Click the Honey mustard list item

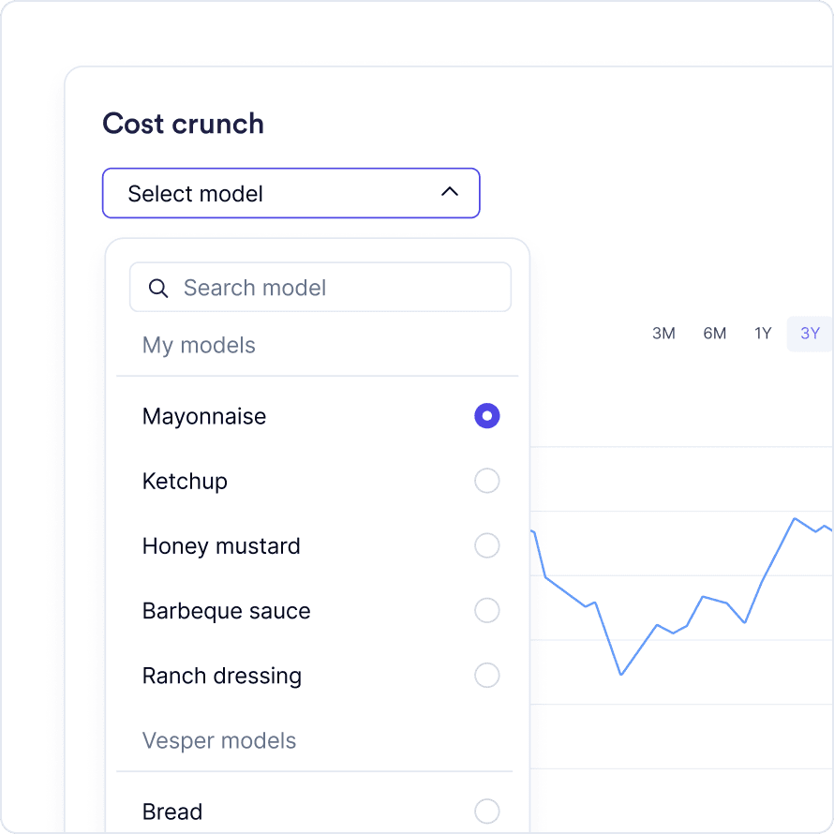pyautogui.click(x=221, y=545)
